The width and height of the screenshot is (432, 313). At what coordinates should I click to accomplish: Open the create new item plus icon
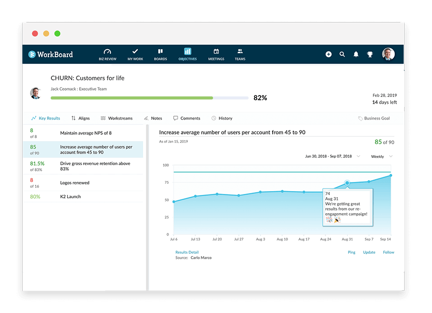tap(328, 54)
